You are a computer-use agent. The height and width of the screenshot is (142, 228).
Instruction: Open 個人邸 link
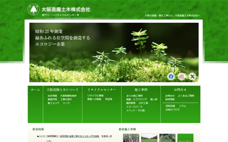154,99
